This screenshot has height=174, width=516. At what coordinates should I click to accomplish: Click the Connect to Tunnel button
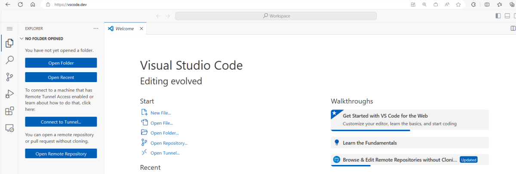pos(61,122)
